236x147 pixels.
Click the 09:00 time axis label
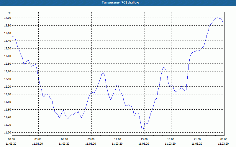91,139
